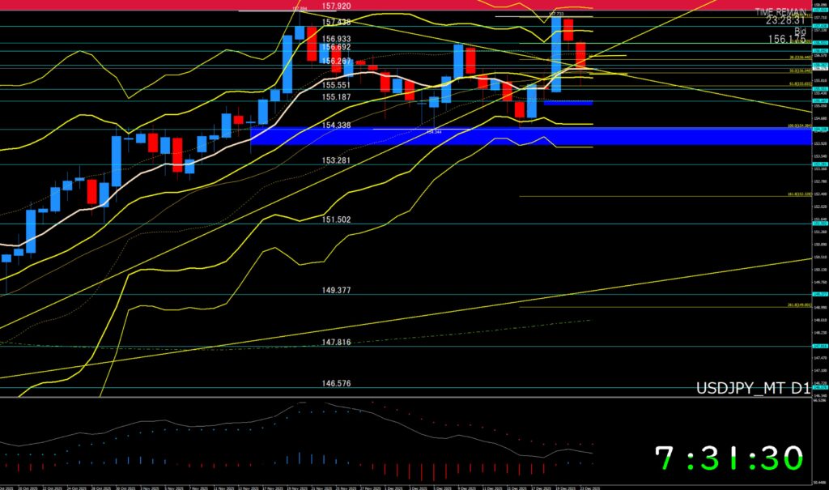This screenshot has height=490, width=829.
Task: Select the 157.438 price level label
Action: click(336, 23)
